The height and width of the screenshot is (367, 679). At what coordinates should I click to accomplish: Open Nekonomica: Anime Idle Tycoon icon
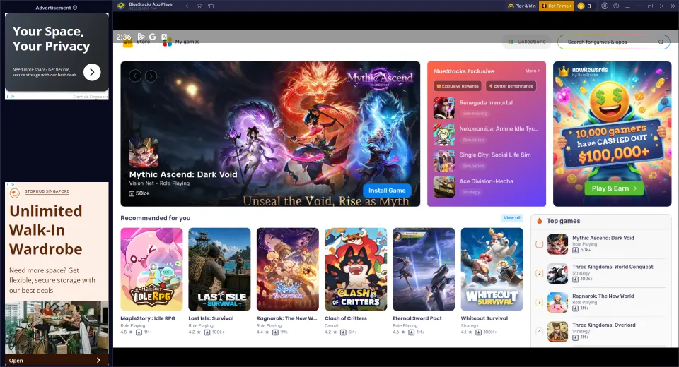(x=444, y=134)
